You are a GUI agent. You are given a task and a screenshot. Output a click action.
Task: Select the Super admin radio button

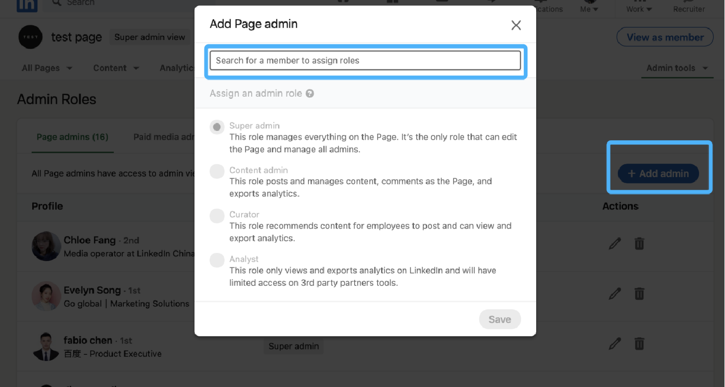(217, 127)
